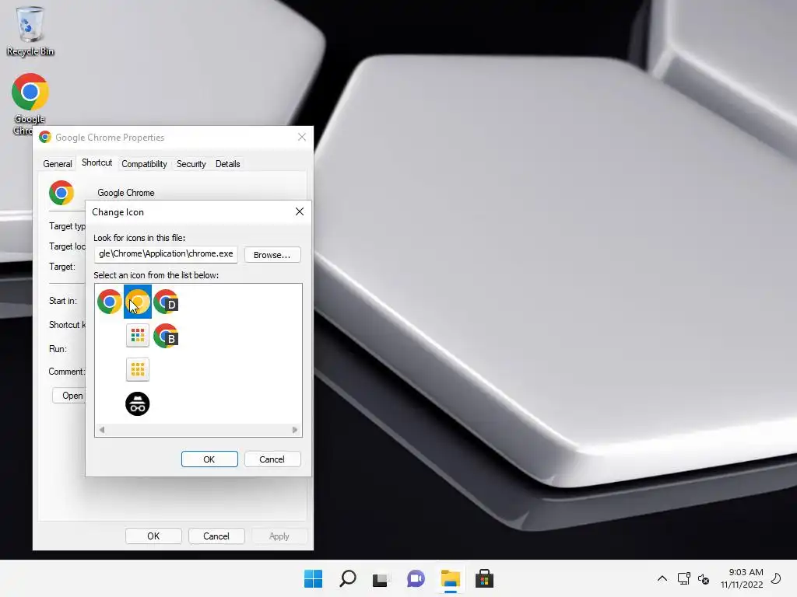
Task: Select the standard Chrome icon in list
Action: pos(109,302)
